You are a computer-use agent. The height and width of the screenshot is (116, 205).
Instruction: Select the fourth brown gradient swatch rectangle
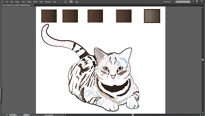pos(124,16)
